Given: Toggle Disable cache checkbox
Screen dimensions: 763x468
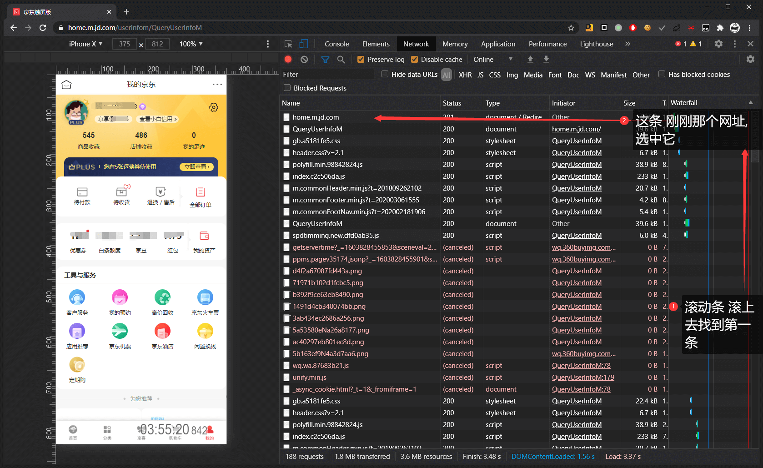Looking at the screenshot, I should pos(414,59).
